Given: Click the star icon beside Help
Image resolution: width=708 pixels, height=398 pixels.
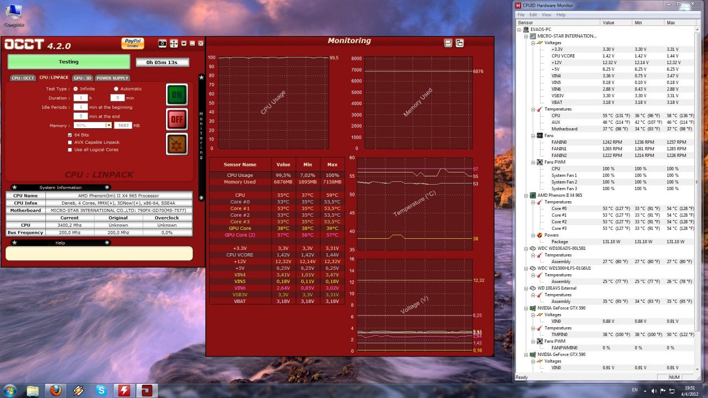Looking at the screenshot, I should tap(14, 243).
